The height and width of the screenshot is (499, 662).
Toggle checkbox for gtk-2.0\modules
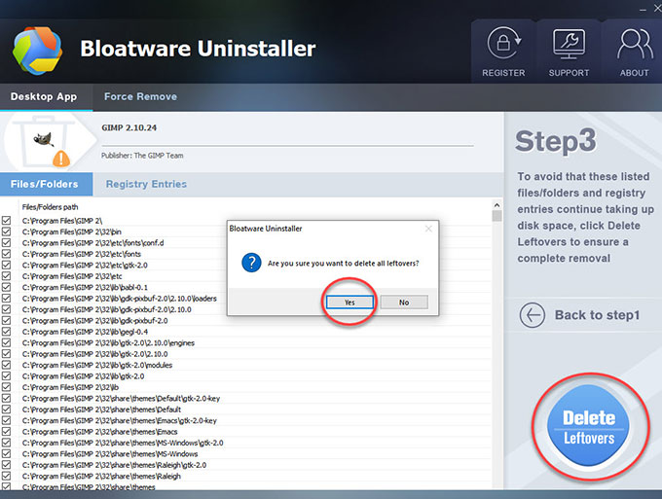(x=7, y=365)
